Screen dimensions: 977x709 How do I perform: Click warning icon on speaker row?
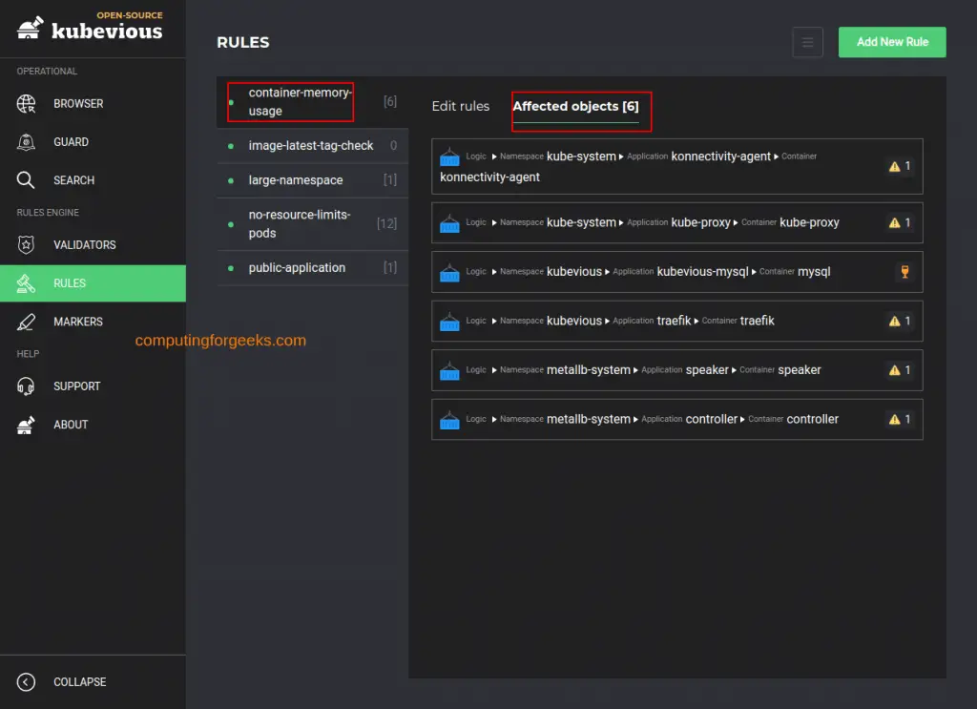pos(895,370)
